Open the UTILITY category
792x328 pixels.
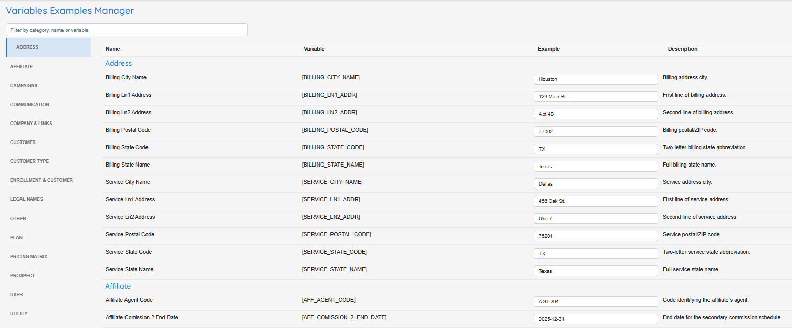(19, 314)
